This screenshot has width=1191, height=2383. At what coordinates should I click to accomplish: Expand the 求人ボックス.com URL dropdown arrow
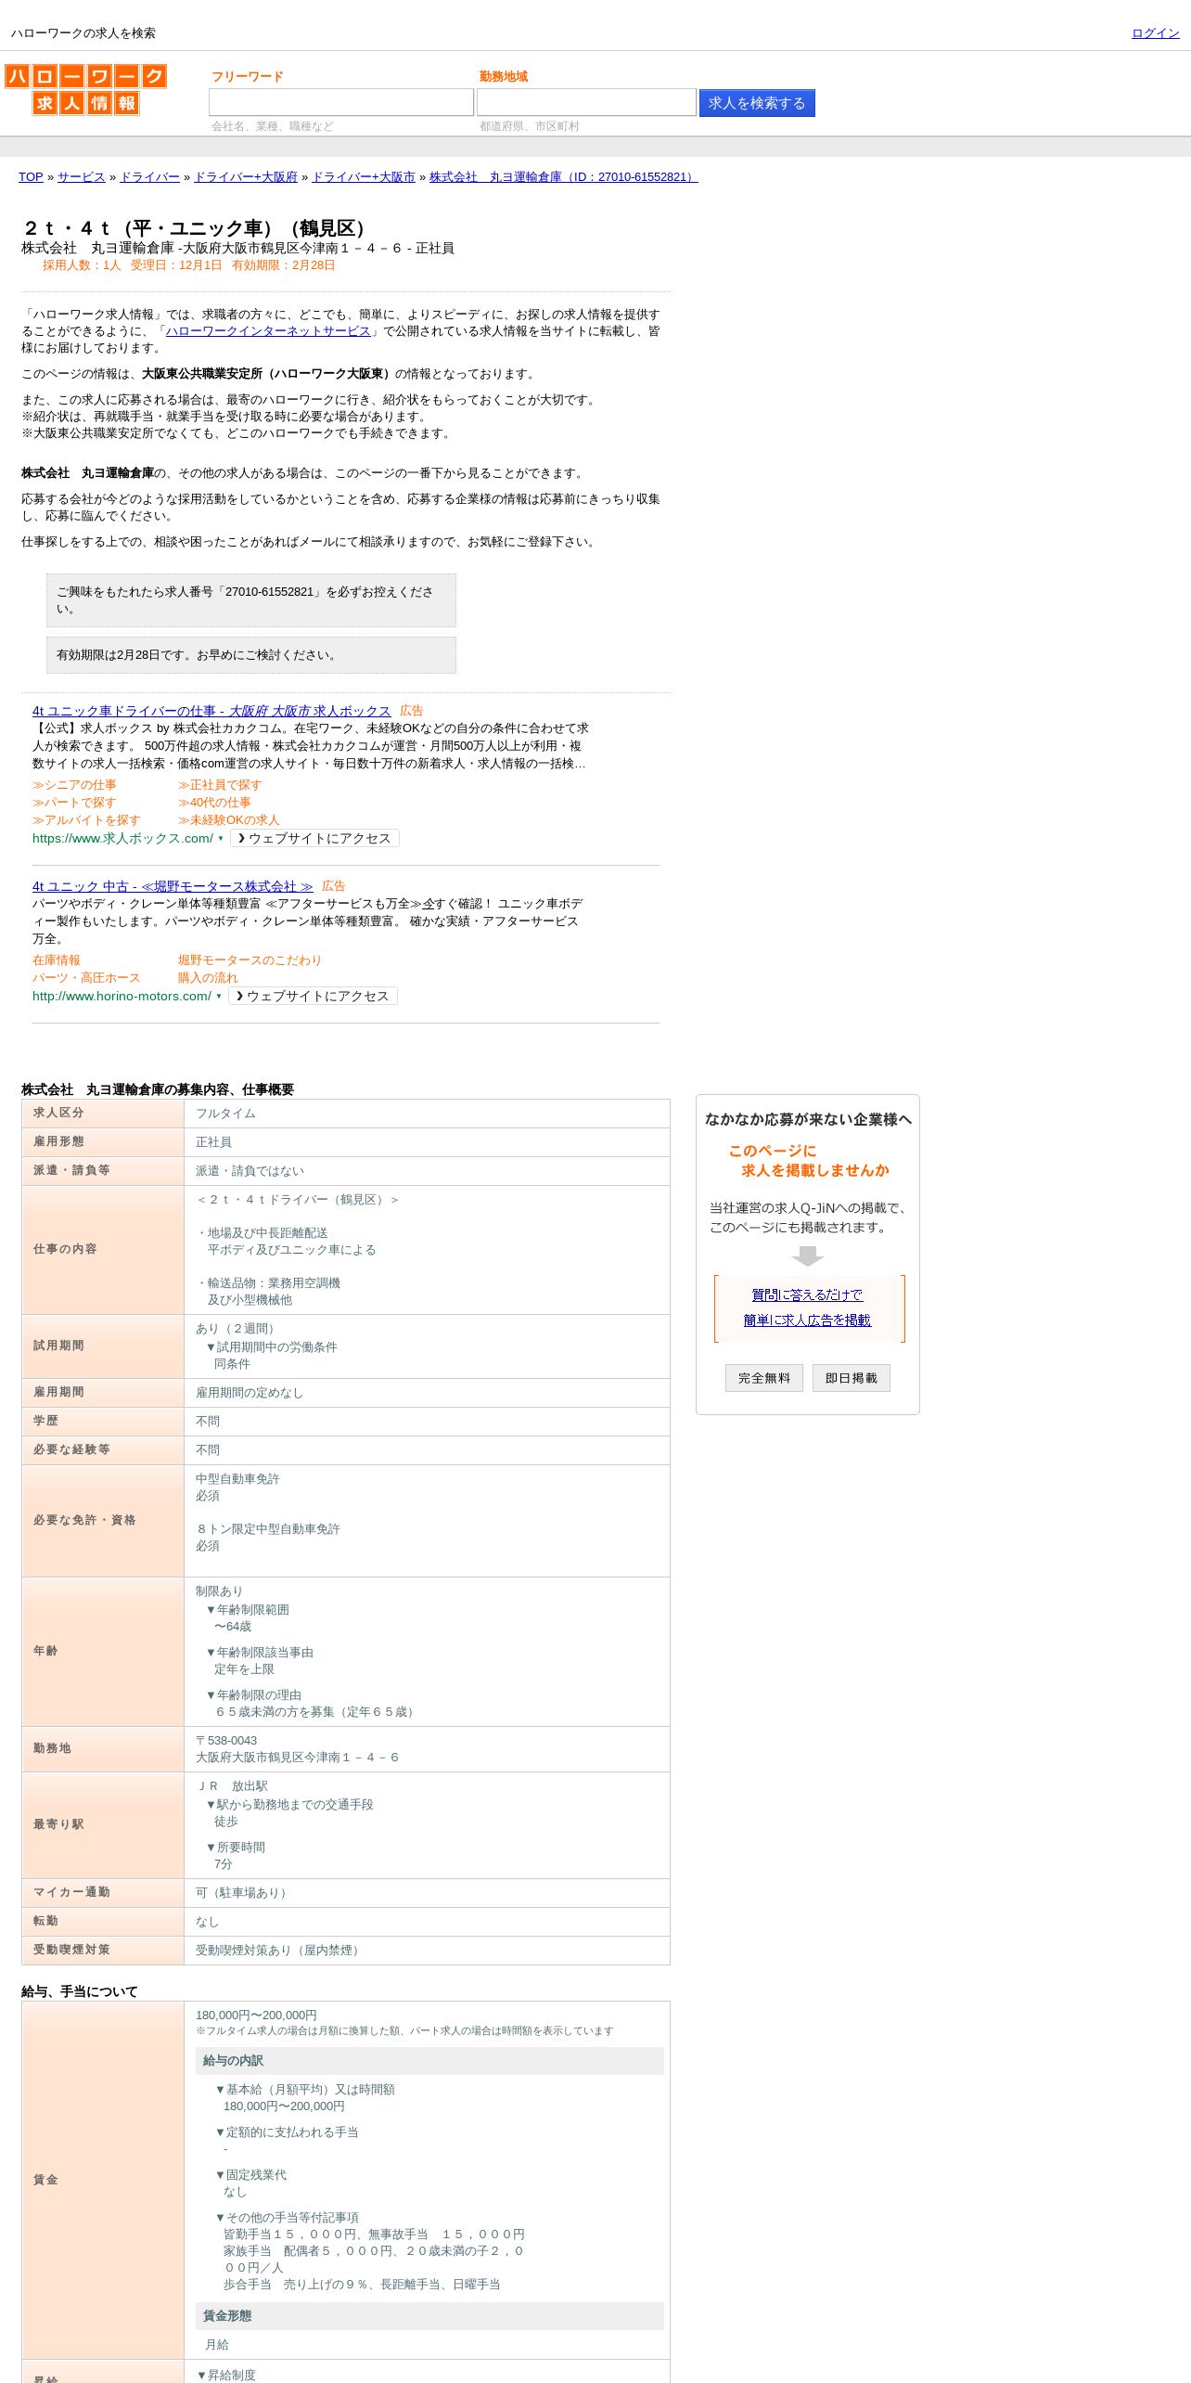[x=221, y=839]
